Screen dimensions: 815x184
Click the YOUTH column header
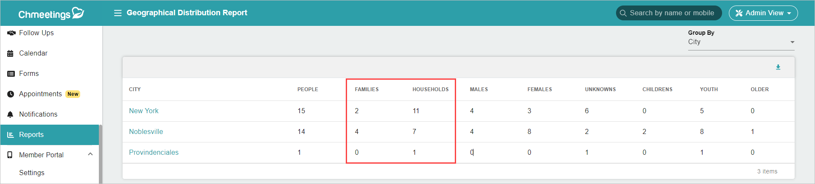(709, 89)
